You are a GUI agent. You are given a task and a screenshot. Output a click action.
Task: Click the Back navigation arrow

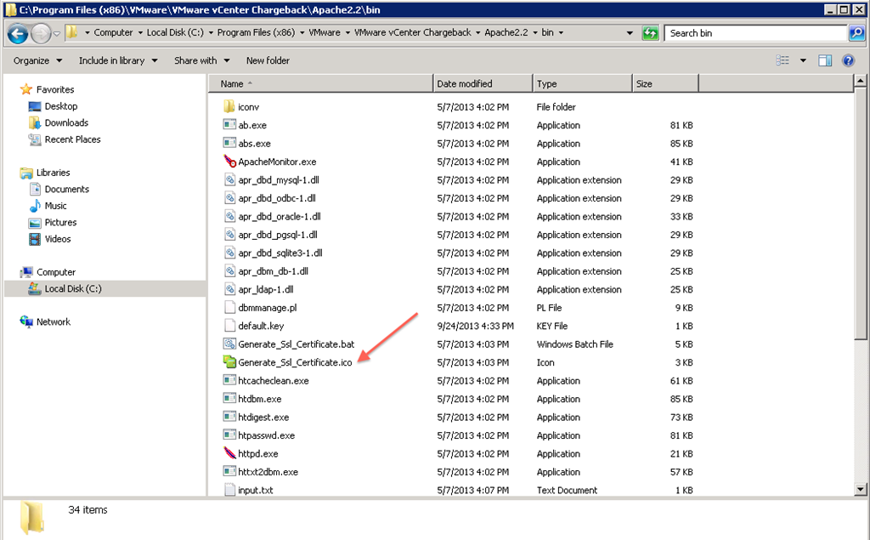coord(18,34)
